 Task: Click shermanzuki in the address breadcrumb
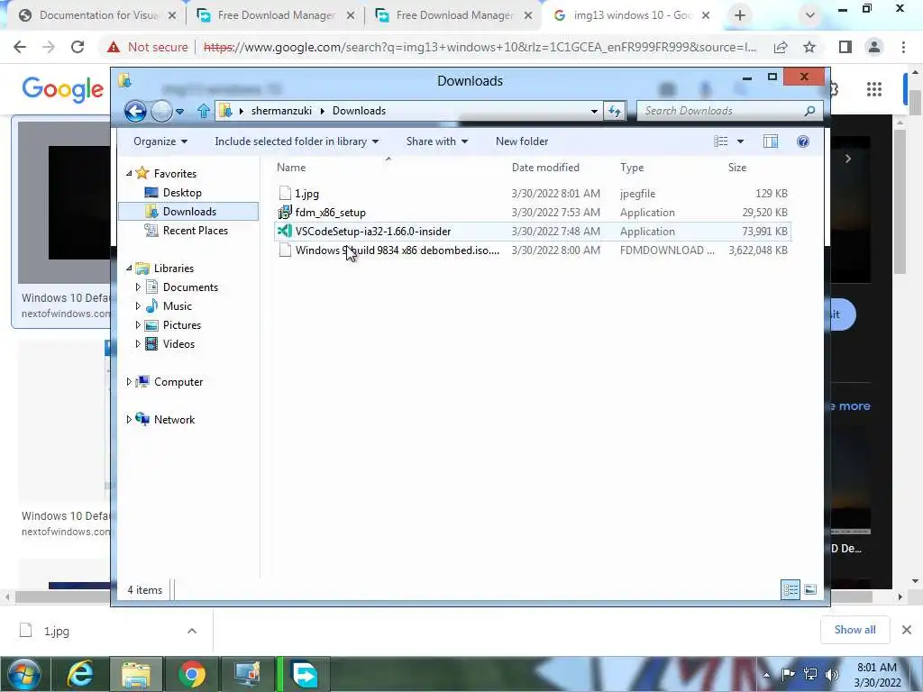point(281,111)
